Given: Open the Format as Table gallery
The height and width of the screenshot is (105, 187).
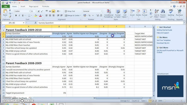Looking at the screenshot, I should [117, 13].
